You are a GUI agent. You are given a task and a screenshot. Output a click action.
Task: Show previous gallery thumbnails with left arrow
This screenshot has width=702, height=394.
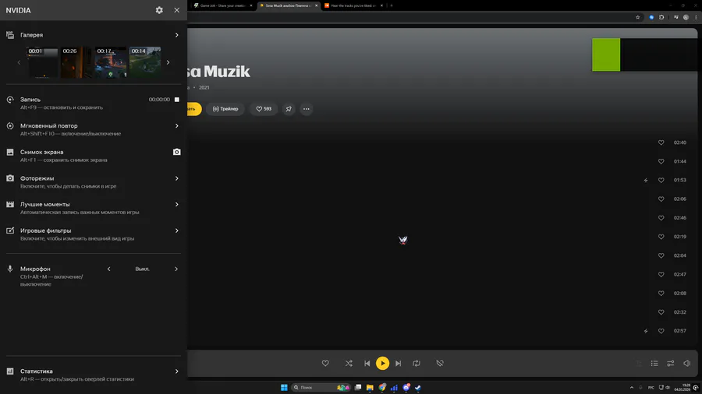pos(19,62)
